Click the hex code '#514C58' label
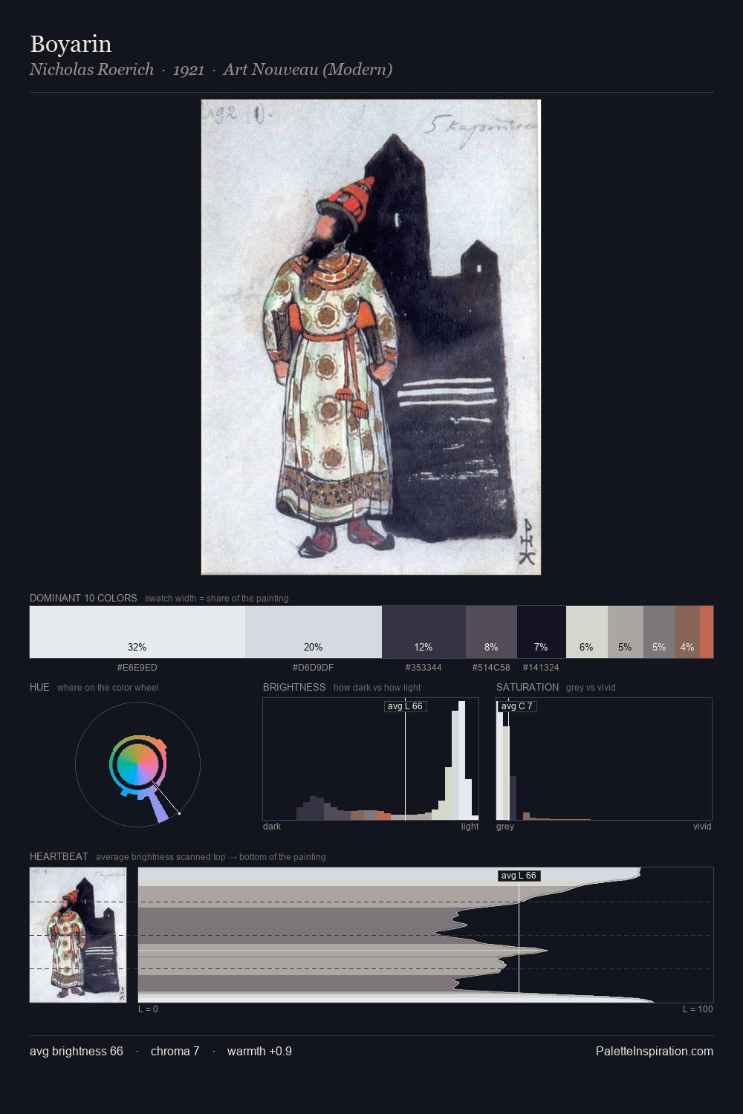Viewport: 743px width, 1114px height. pos(491,668)
